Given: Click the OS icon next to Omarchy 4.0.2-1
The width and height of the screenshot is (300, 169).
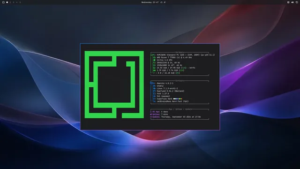Looking at the screenshot, I should (x=151, y=84).
